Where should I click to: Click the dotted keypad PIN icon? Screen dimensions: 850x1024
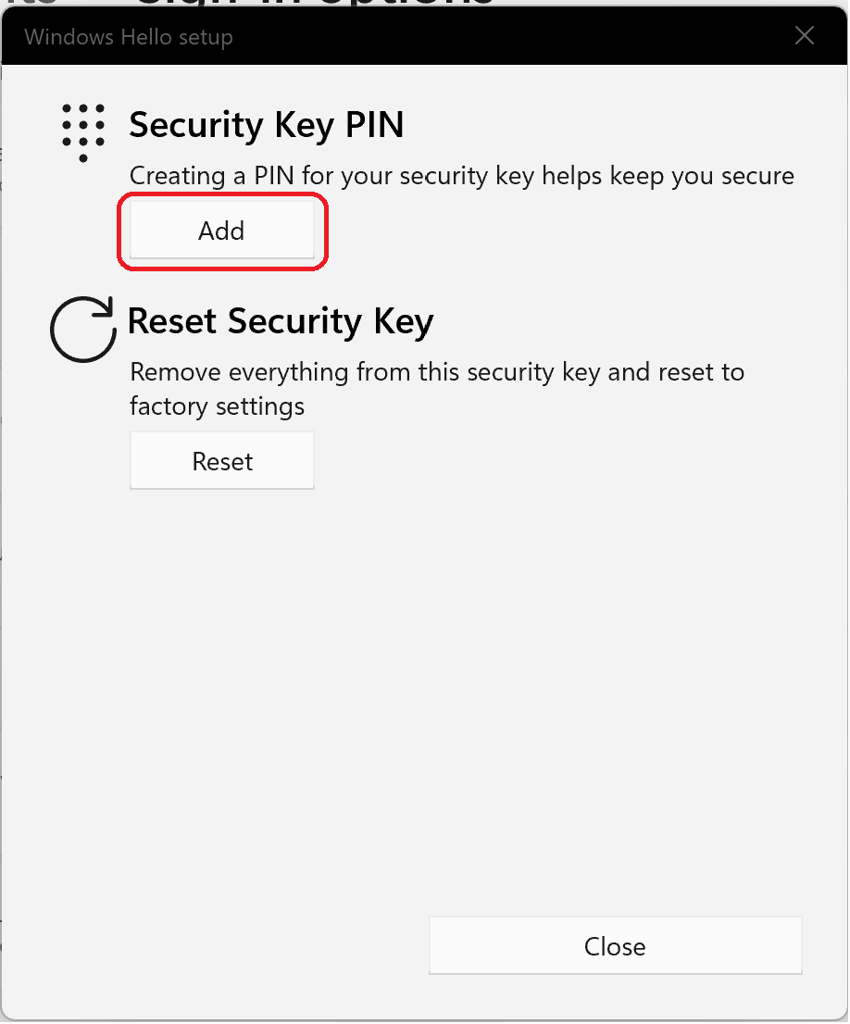(x=83, y=132)
